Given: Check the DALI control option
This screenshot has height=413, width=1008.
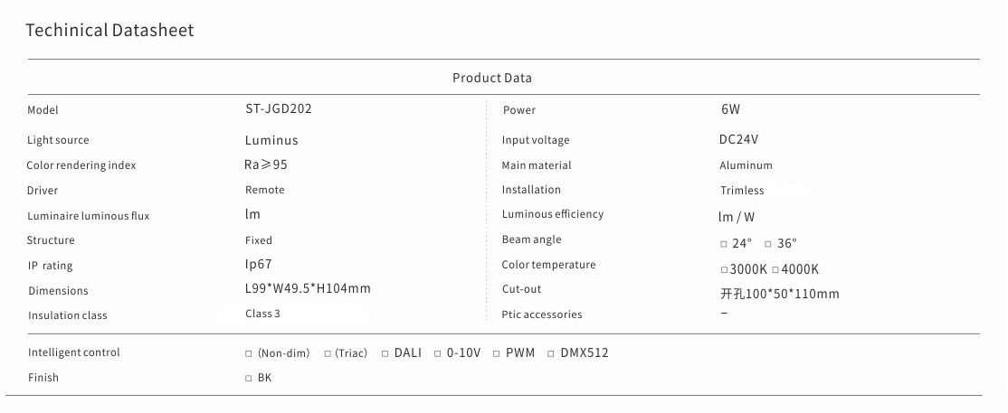Looking at the screenshot, I should pyautogui.click(x=385, y=353).
